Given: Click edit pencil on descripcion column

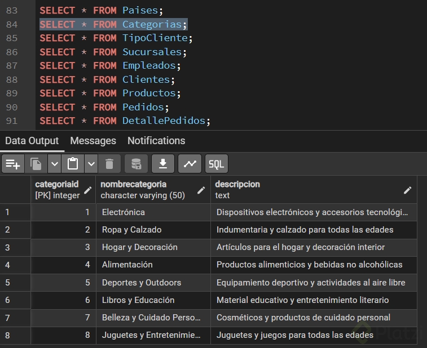Looking at the screenshot, I should click(x=407, y=190).
